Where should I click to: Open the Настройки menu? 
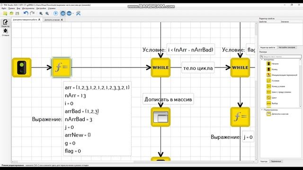41,8
